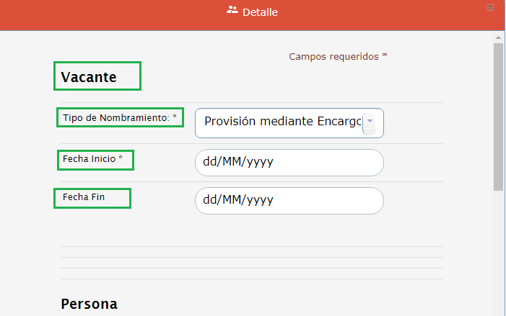The width and height of the screenshot is (506, 316).
Task: Click the Vacante section heading
Action: pyautogui.click(x=89, y=77)
